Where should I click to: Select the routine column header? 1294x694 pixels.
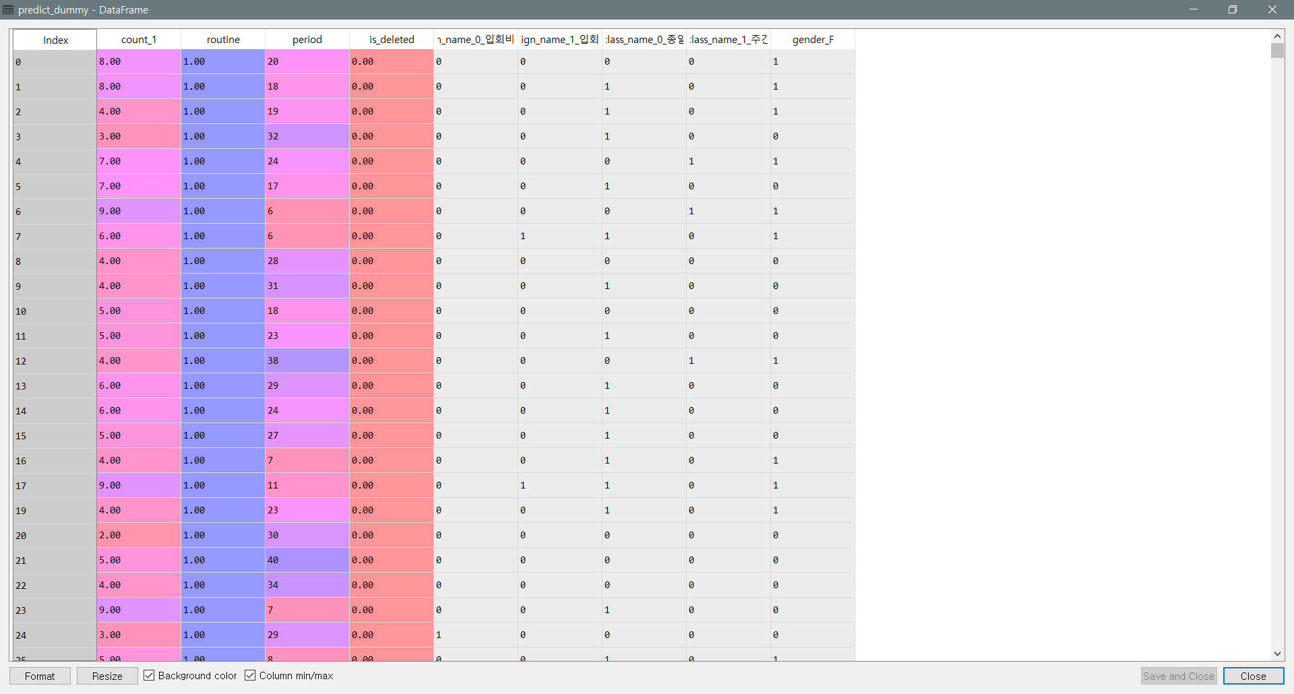[223, 40]
